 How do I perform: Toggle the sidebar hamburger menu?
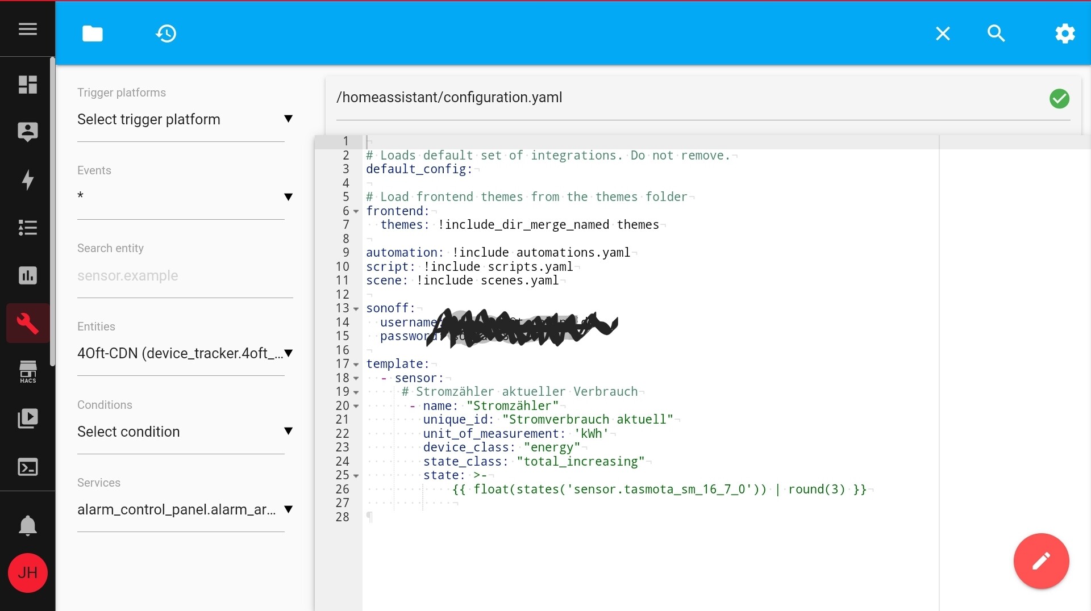(27, 29)
